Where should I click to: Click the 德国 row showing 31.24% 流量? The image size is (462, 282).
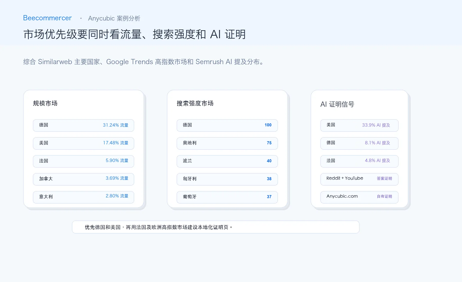pyautogui.click(x=83, y=125)
